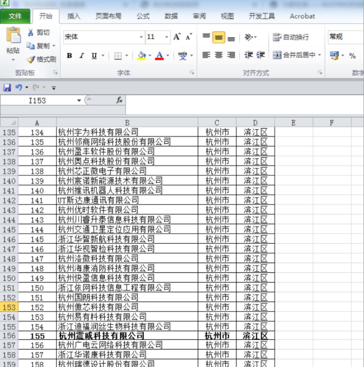Apply yellow fill color bucket
Image resolution: width=364 pixels, height=367 pixels.
[142, 55]
